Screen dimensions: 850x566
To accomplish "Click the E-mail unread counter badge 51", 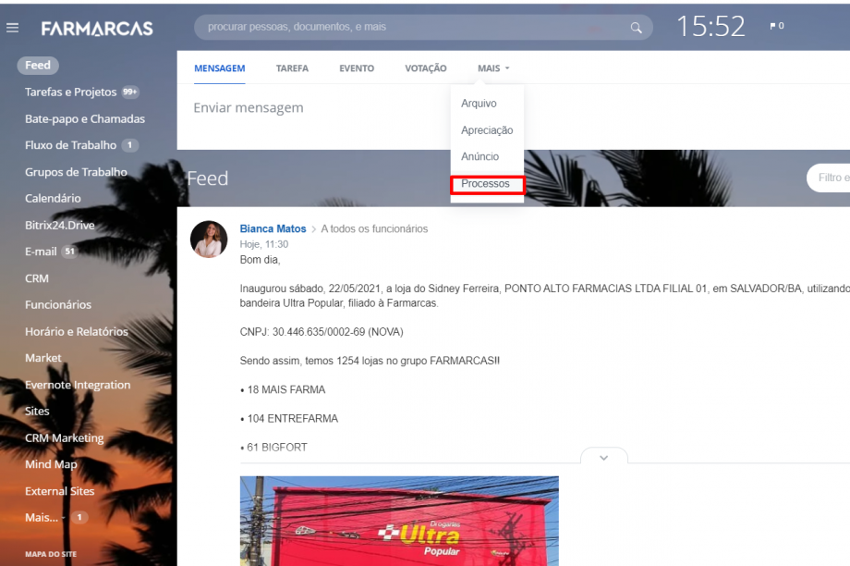I will tap(69, 252).
